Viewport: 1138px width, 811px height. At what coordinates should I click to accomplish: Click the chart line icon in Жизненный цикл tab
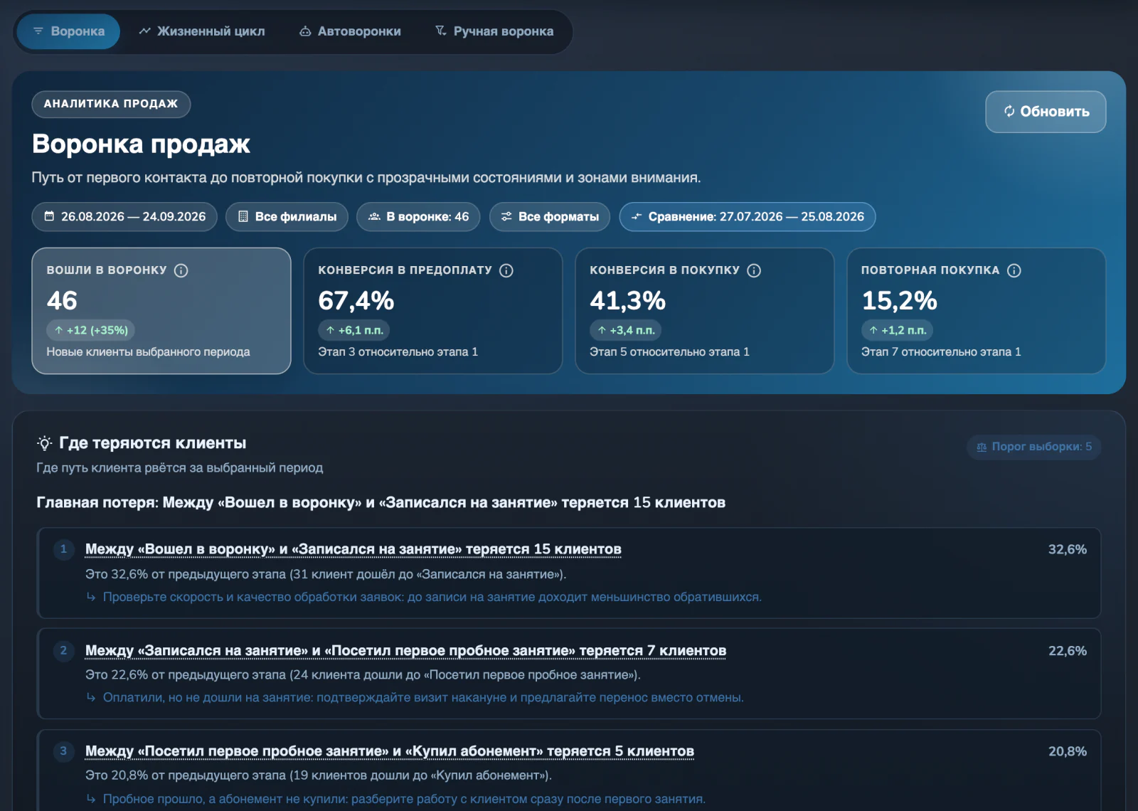tap(144, 31)
